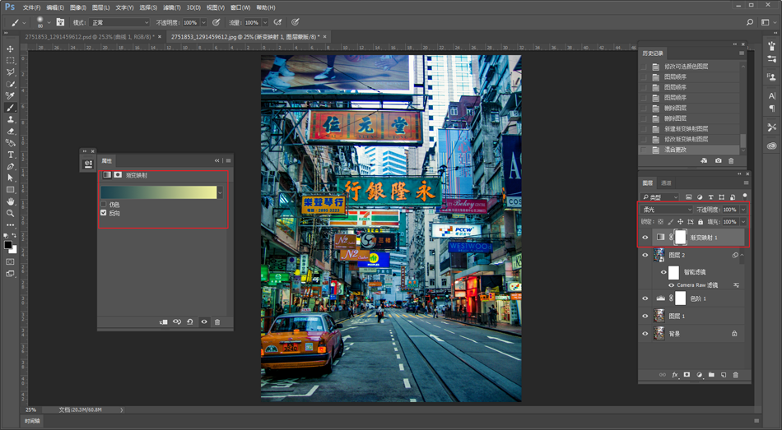The image size is (782, 430).
Task: Hide the Camera Raw 滤镜 filter
Action: pos(671,285)
